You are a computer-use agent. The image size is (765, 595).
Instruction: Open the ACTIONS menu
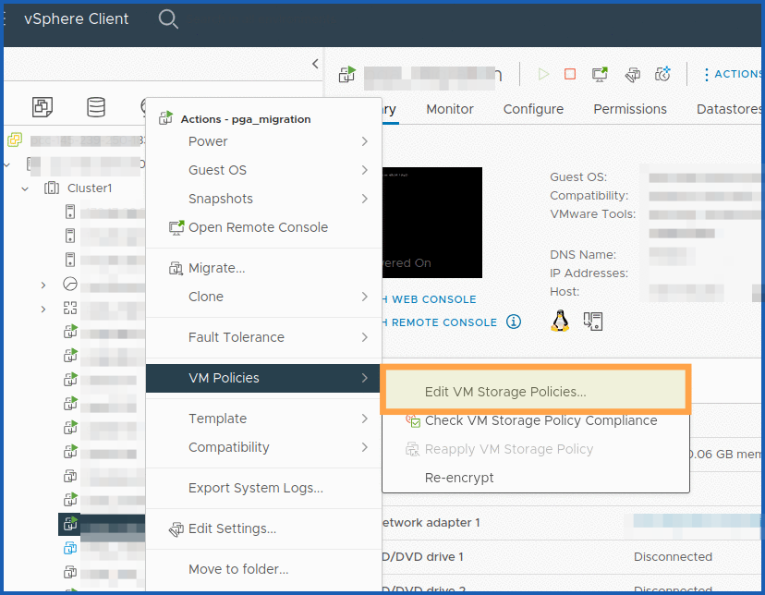pyautogui.click(x=736, y=74)
